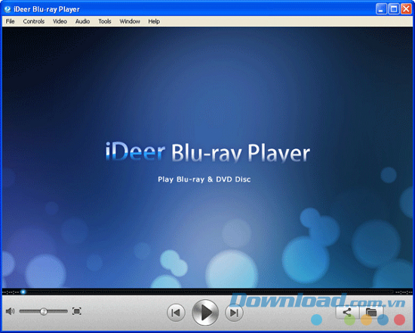Maximize the iDeer Blu-ray Player window
Image resolution: width=415 pixels, height=333 pixels.
394,9
